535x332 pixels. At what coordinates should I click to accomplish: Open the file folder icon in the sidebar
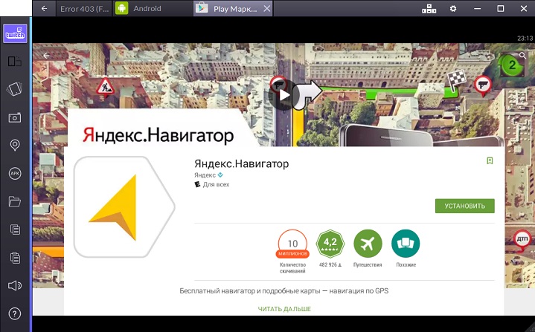point(15,201)
